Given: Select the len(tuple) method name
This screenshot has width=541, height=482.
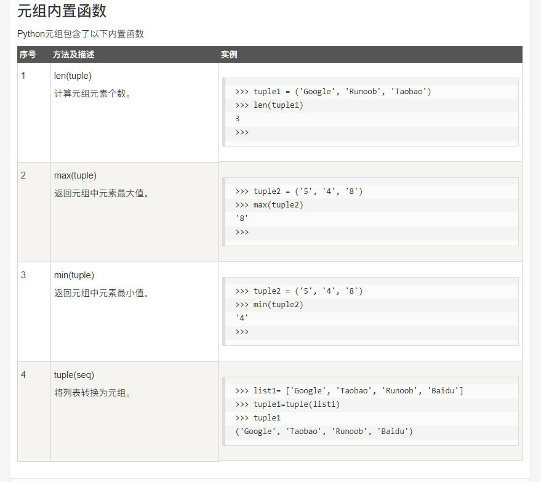Looking at the screenshot, I should 73,76.
